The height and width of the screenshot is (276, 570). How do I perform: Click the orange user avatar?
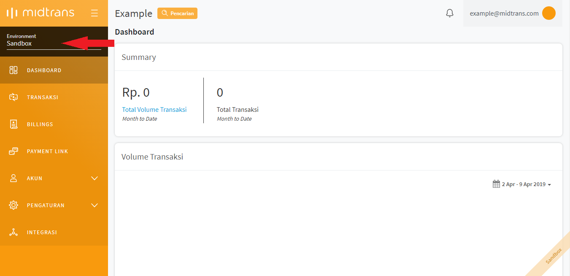(548, 13)
